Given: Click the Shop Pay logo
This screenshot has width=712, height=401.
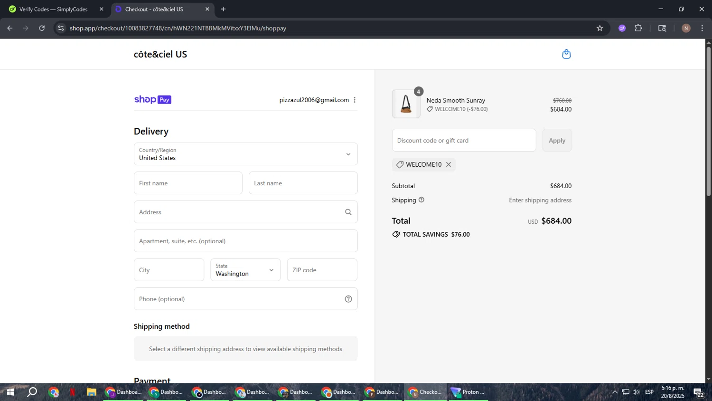Looking at the screenshot, I should tap(153, 99).
